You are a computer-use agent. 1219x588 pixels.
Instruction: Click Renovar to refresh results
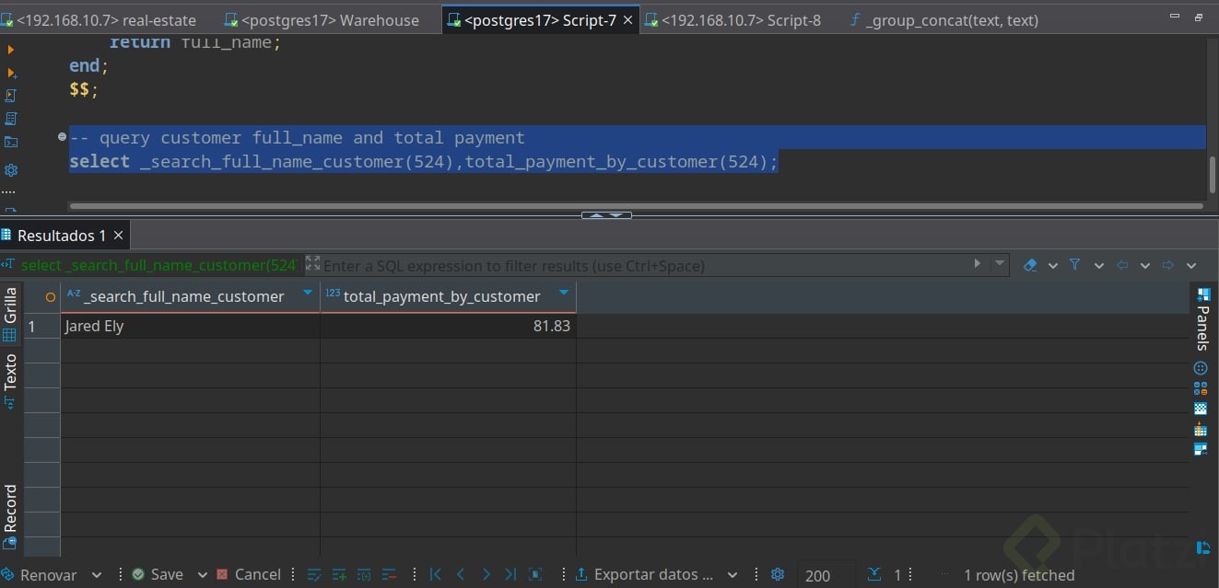click(x=41, y=574)
